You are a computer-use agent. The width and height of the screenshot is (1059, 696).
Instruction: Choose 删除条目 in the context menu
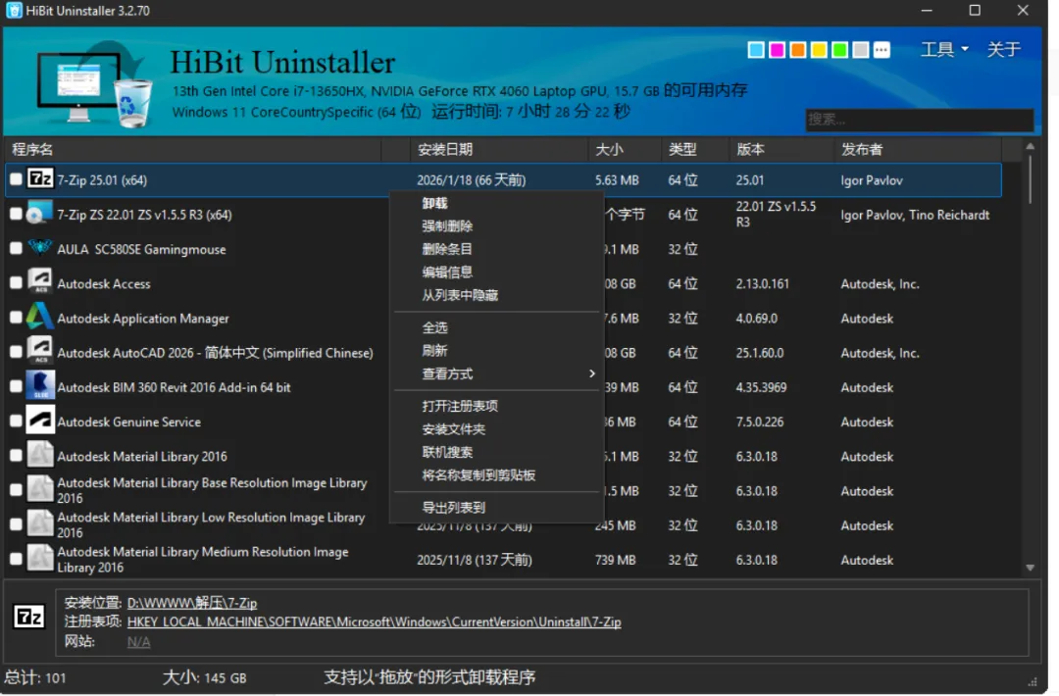(496, 249)
